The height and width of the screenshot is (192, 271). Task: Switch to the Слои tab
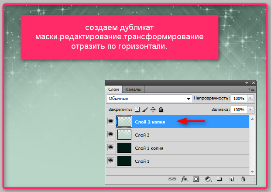pos(113,89)
